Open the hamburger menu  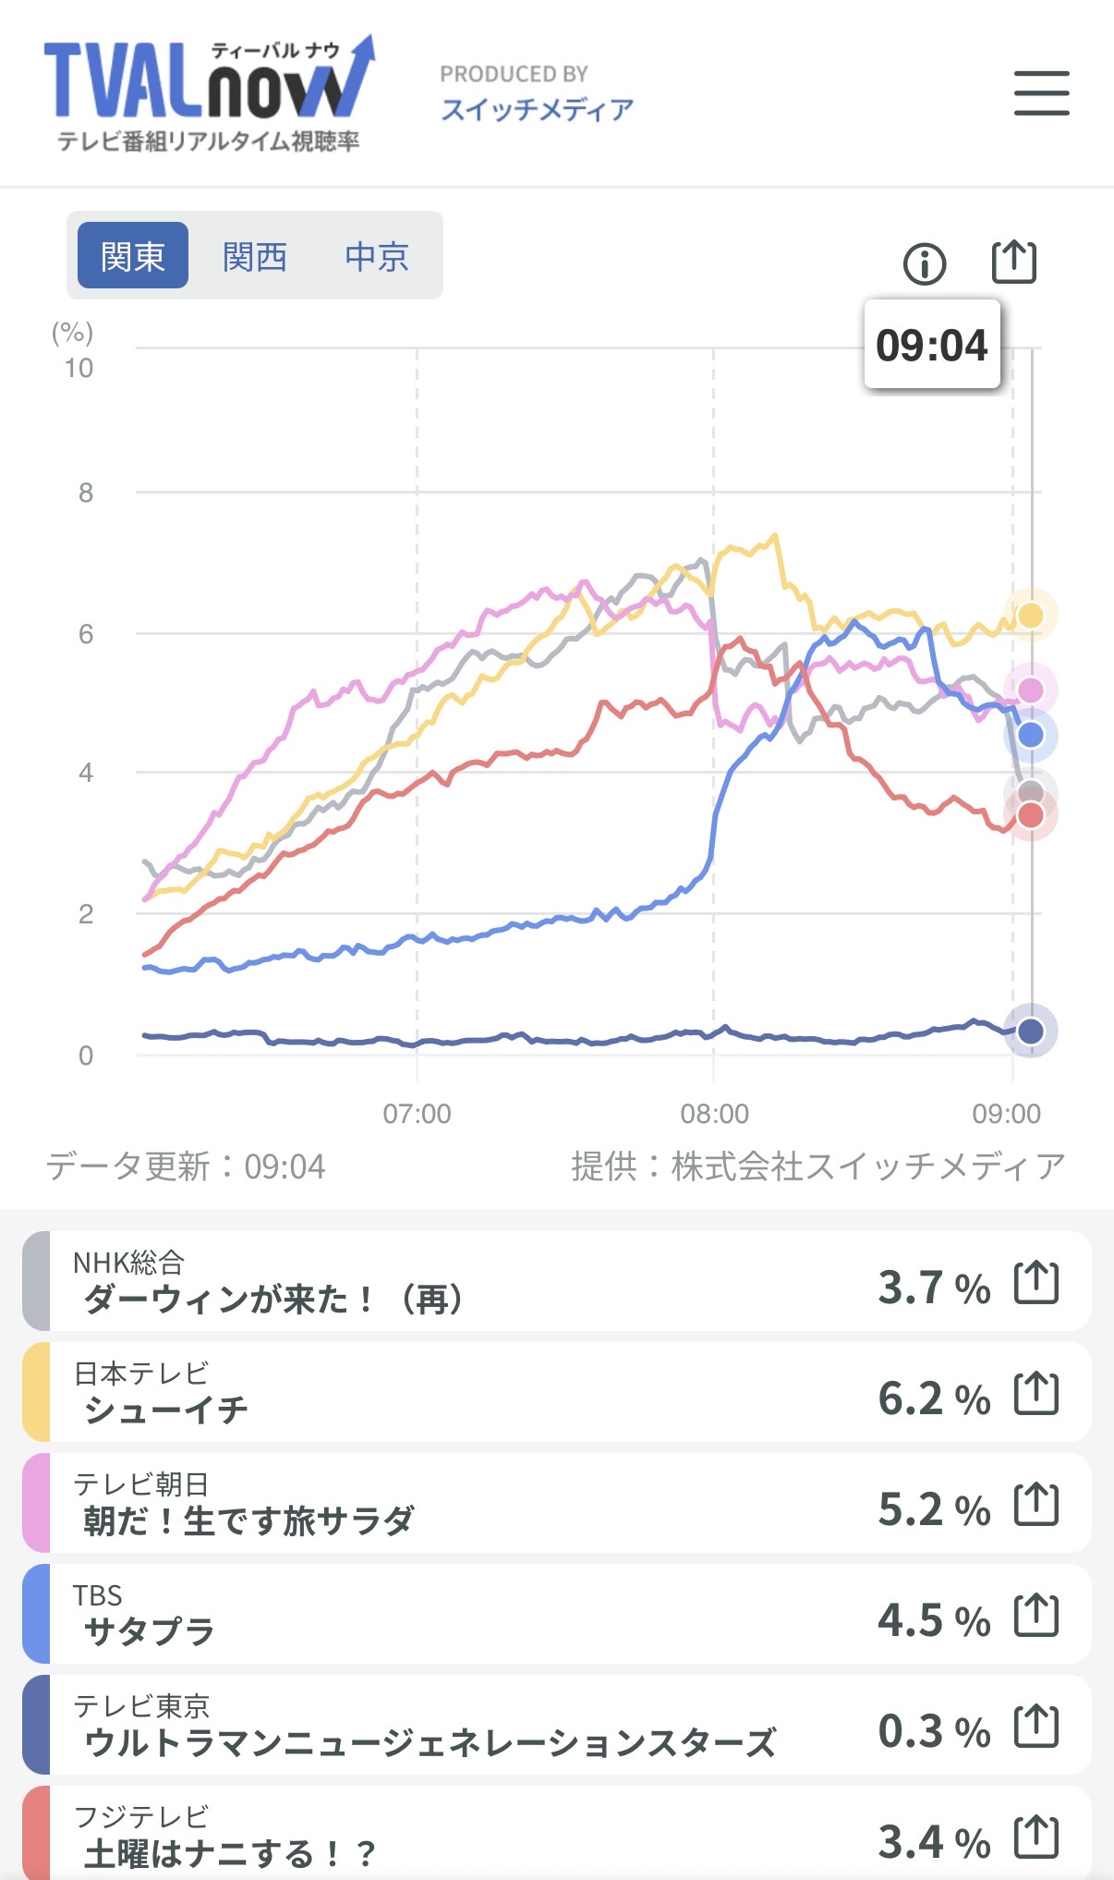tap(1041, 93)
